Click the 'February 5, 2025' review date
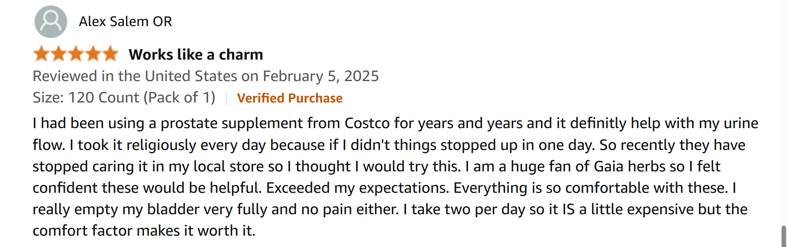The image size is (787, 247). click(x=321, y=76)
